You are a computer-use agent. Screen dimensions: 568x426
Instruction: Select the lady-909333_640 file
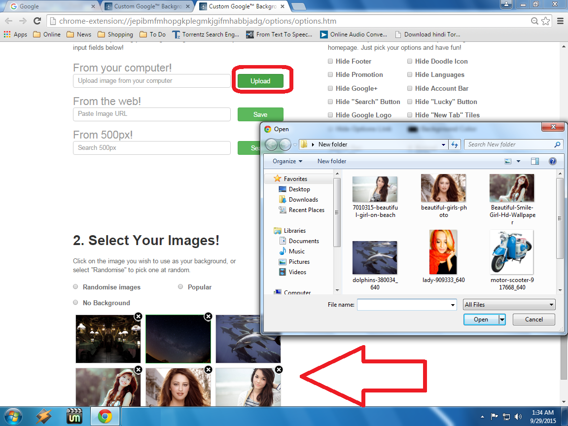[443, 256]
